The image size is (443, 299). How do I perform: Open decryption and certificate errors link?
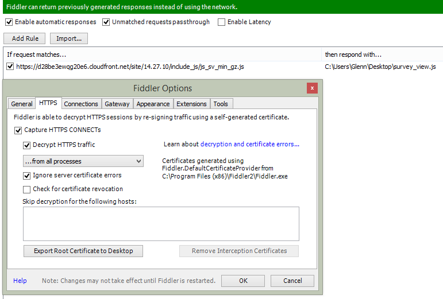click(250, 144)
